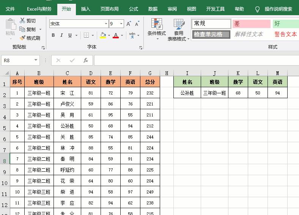The height and width of the screenshot is (215, 299).
Task: Click the formula bar Enter checkmark
Action: pyautogui.click(x=72, y=60)
